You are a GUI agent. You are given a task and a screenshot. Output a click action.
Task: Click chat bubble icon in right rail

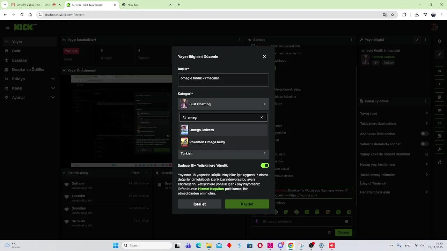pos(440,110)
